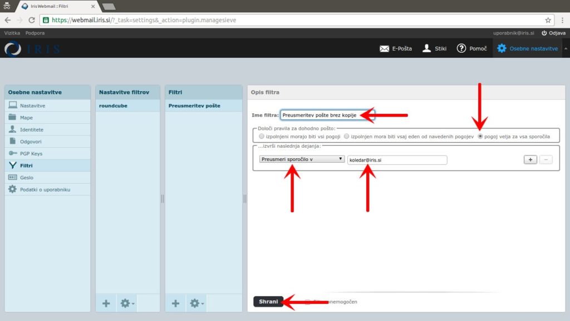Open Stiki contacts section
The height and width of the screenshot is (321, 570).
427,48
